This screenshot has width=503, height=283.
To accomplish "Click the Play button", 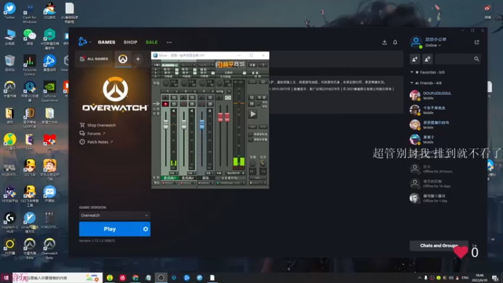I will [109, 229].
